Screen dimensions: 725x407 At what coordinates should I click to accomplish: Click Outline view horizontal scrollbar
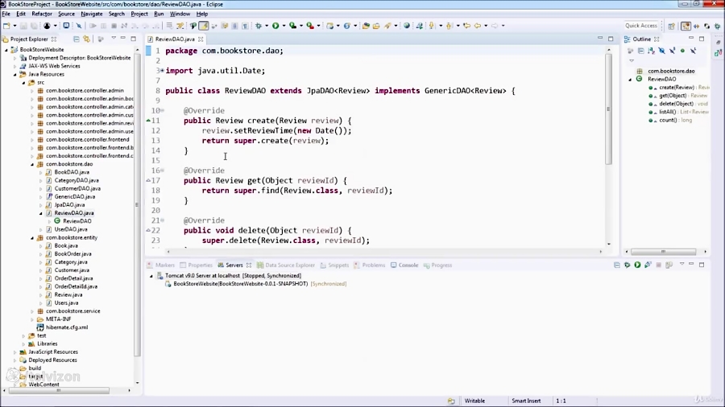click(x=664, y=252)
